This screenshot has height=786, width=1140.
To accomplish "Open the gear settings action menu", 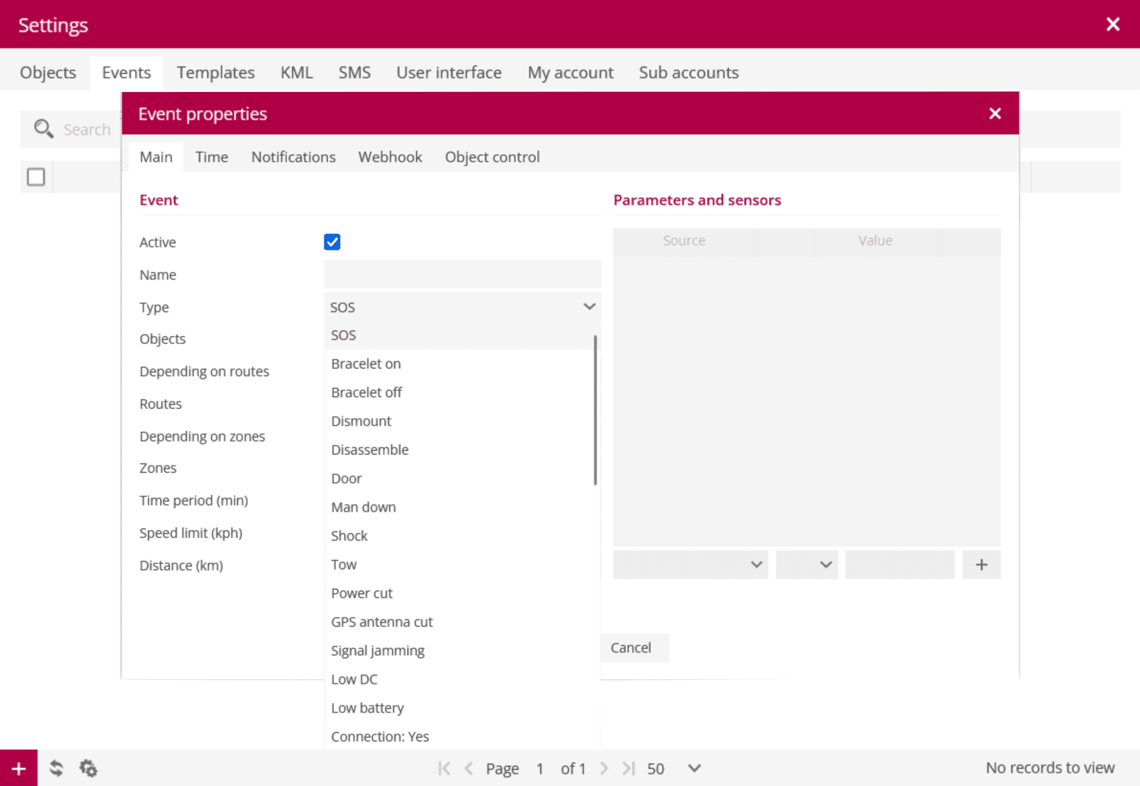I will tap(88, 769).
